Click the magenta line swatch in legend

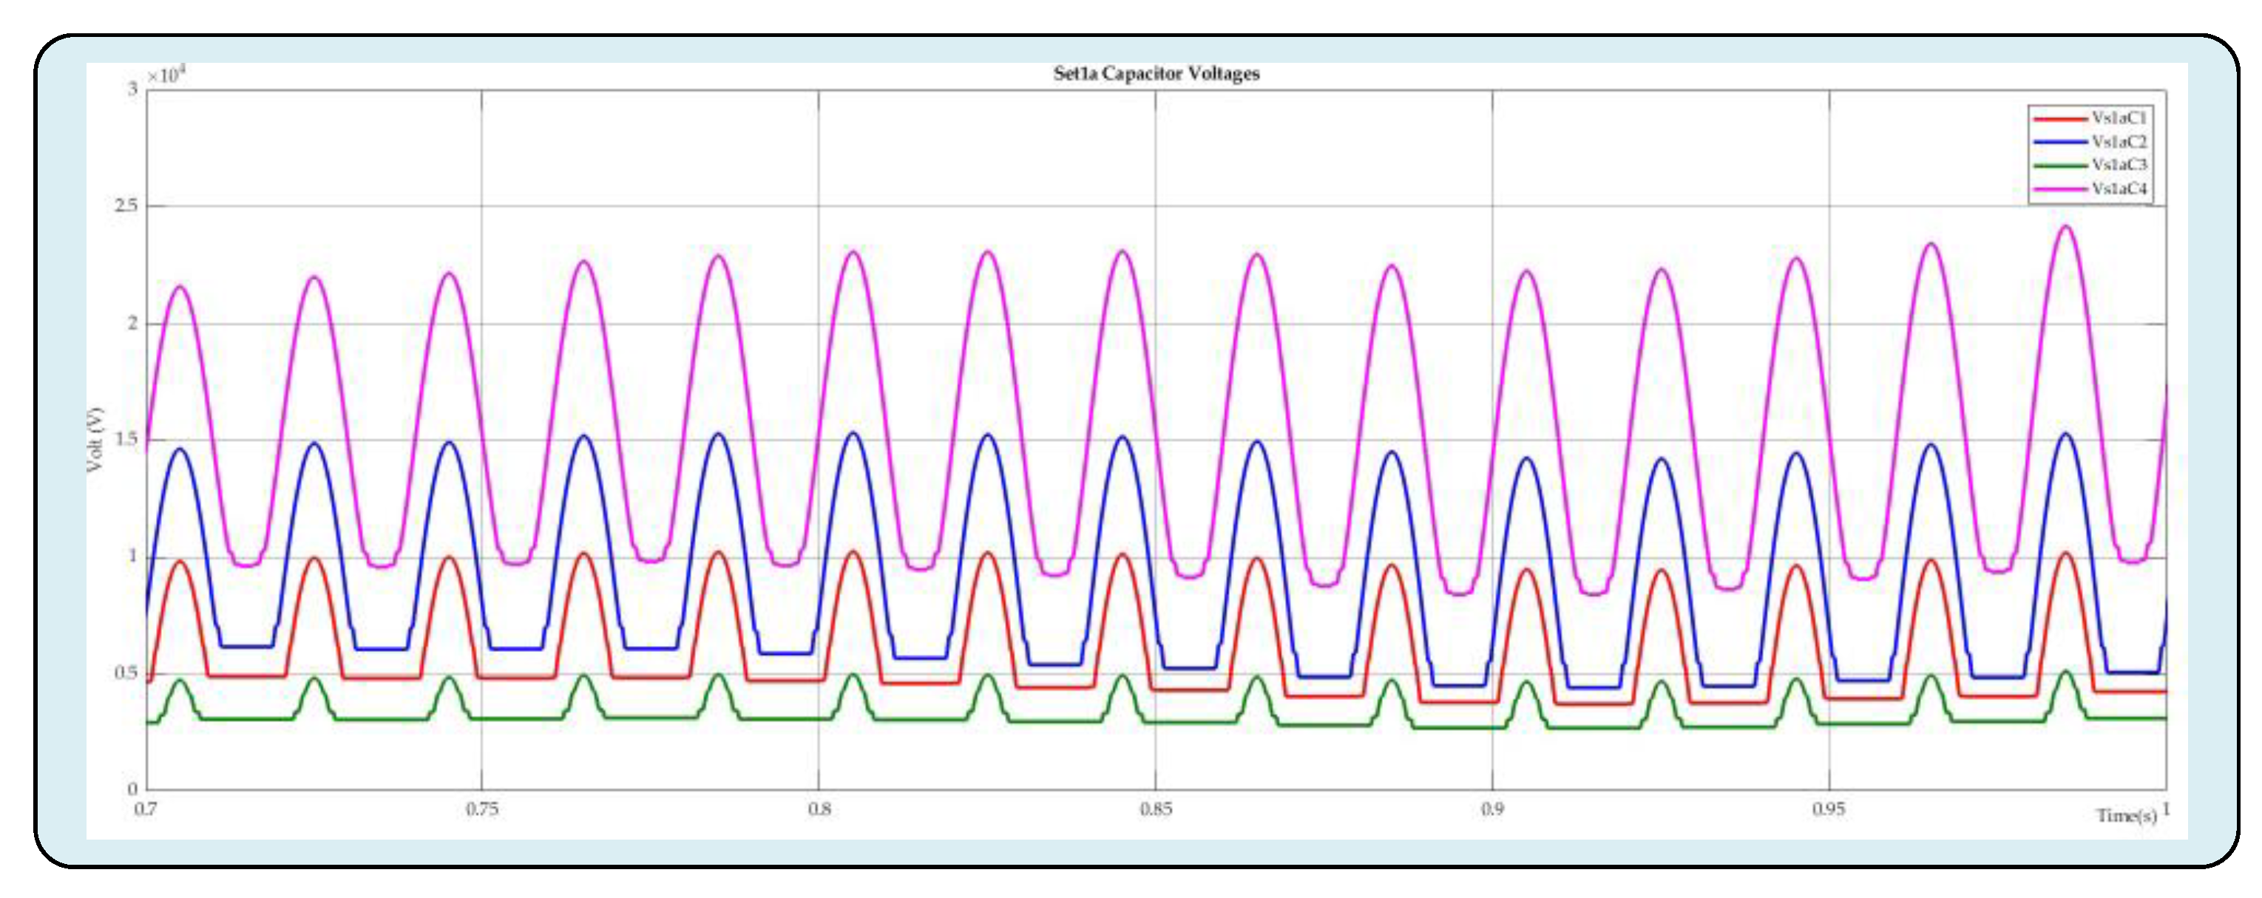tap(2060, 190)
